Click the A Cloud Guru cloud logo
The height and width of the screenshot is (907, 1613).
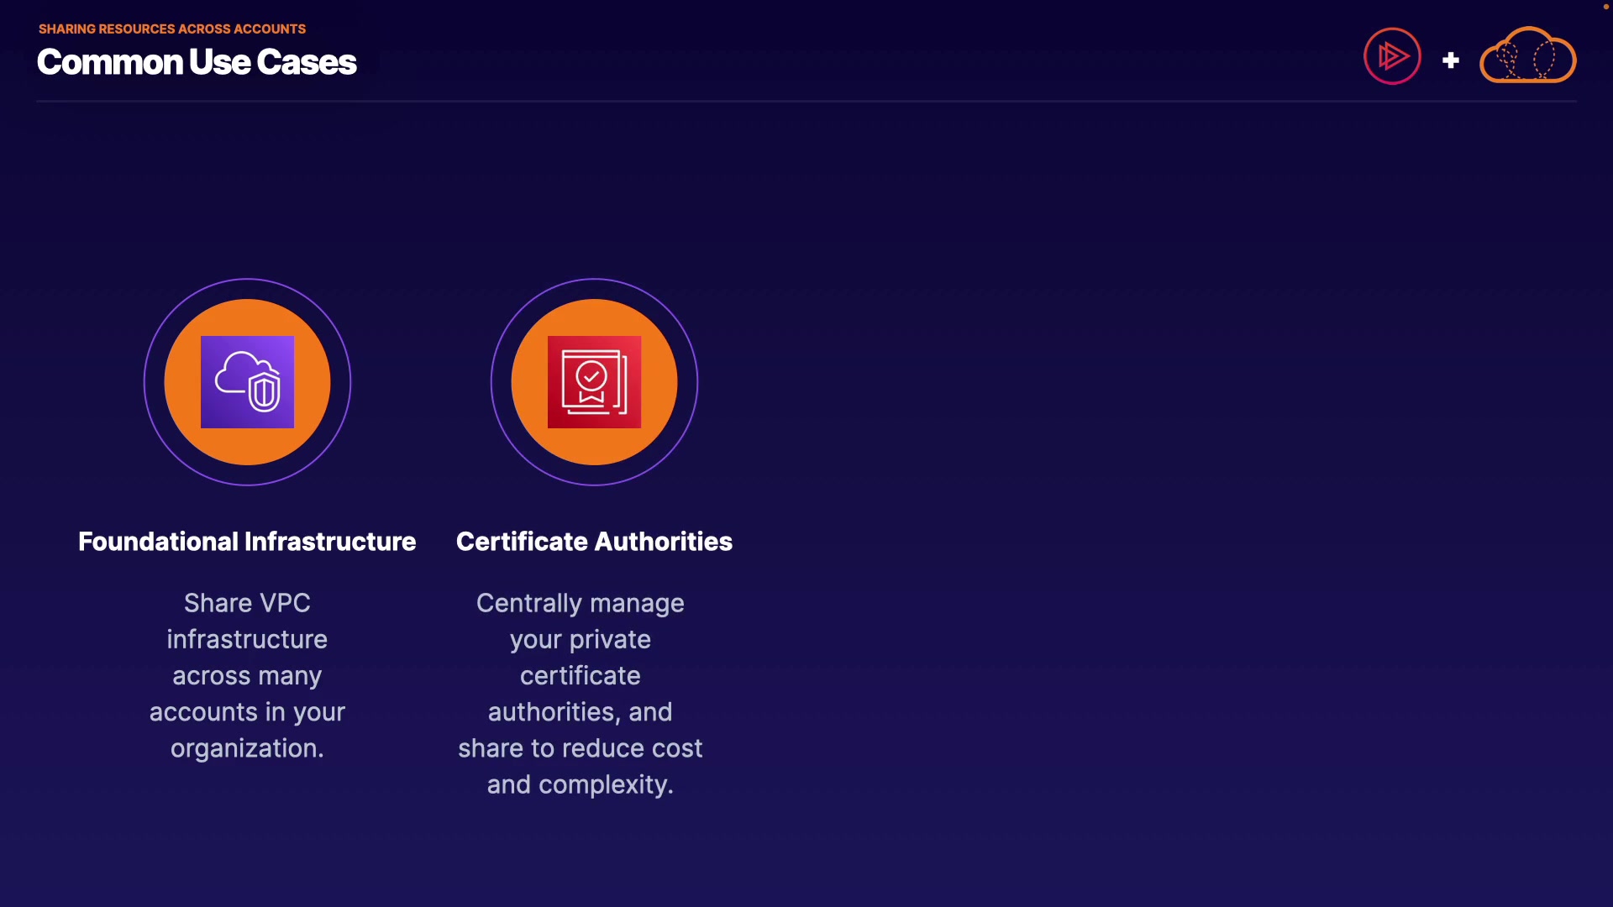(1527, 56)
